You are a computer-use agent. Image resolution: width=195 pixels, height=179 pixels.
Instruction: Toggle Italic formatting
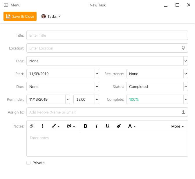coord(97,126)
